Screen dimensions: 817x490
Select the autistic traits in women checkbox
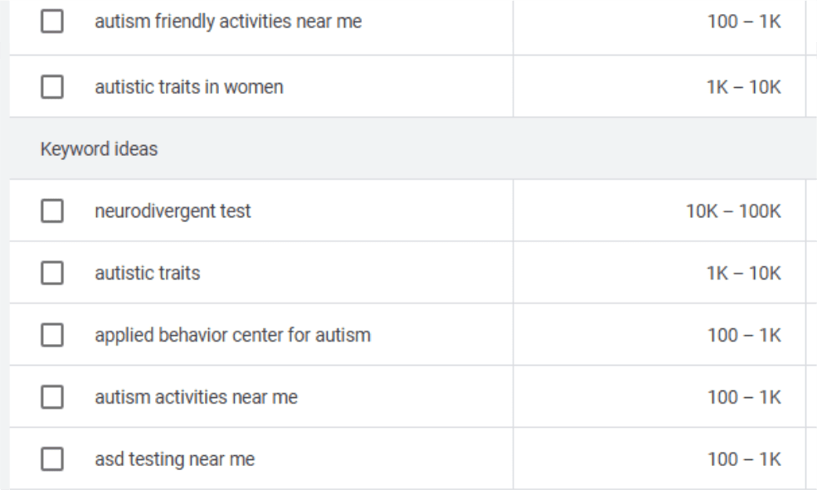tap(51, 86)
